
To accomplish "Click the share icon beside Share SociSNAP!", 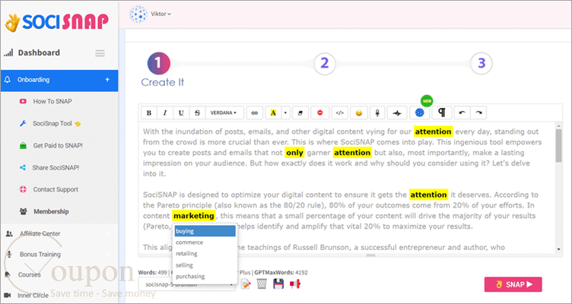I will 23,168.
